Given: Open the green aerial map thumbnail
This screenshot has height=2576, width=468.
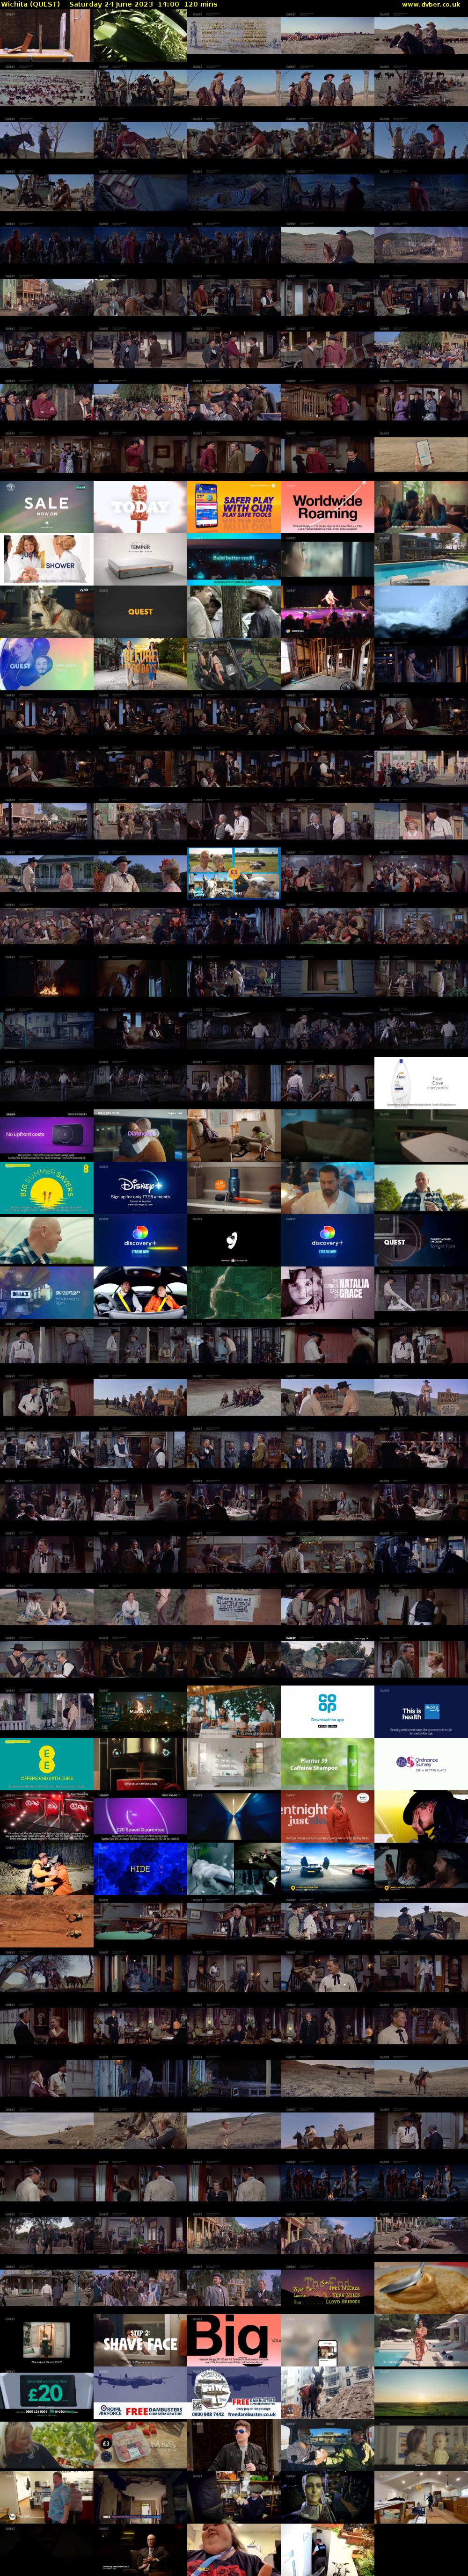Looking at the screenshot, I should coord(234,1293).
